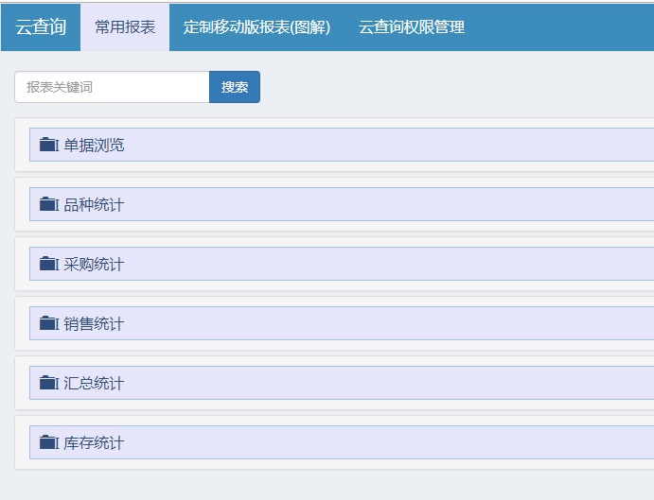Go to 云查询权限管理 tab
Screen dimensions: 654x500
pyautogui.click(x=412, y=27)
